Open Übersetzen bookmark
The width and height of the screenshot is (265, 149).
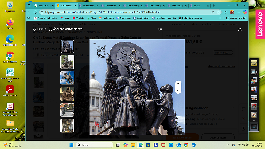tap(123, 18)
